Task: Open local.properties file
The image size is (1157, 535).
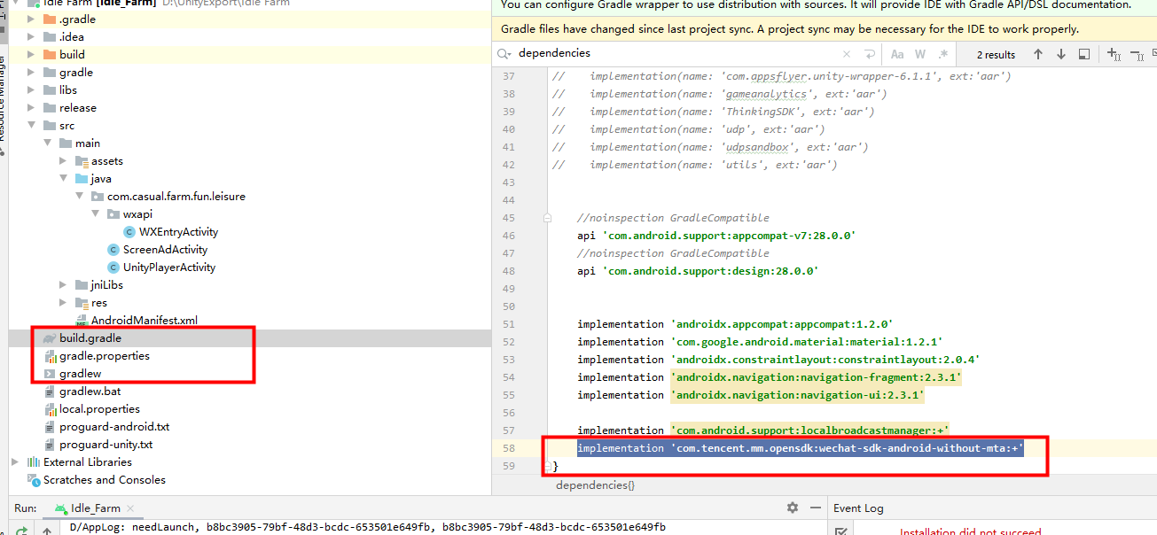Action: tap(99, 409)
